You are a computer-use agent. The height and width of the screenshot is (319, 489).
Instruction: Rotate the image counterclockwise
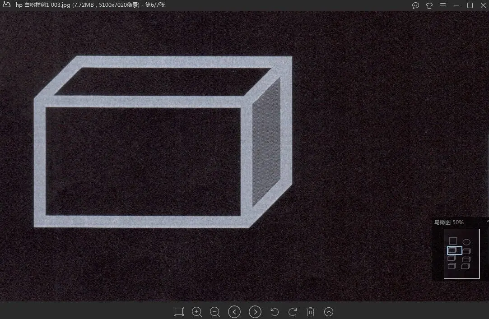(275, 312)
